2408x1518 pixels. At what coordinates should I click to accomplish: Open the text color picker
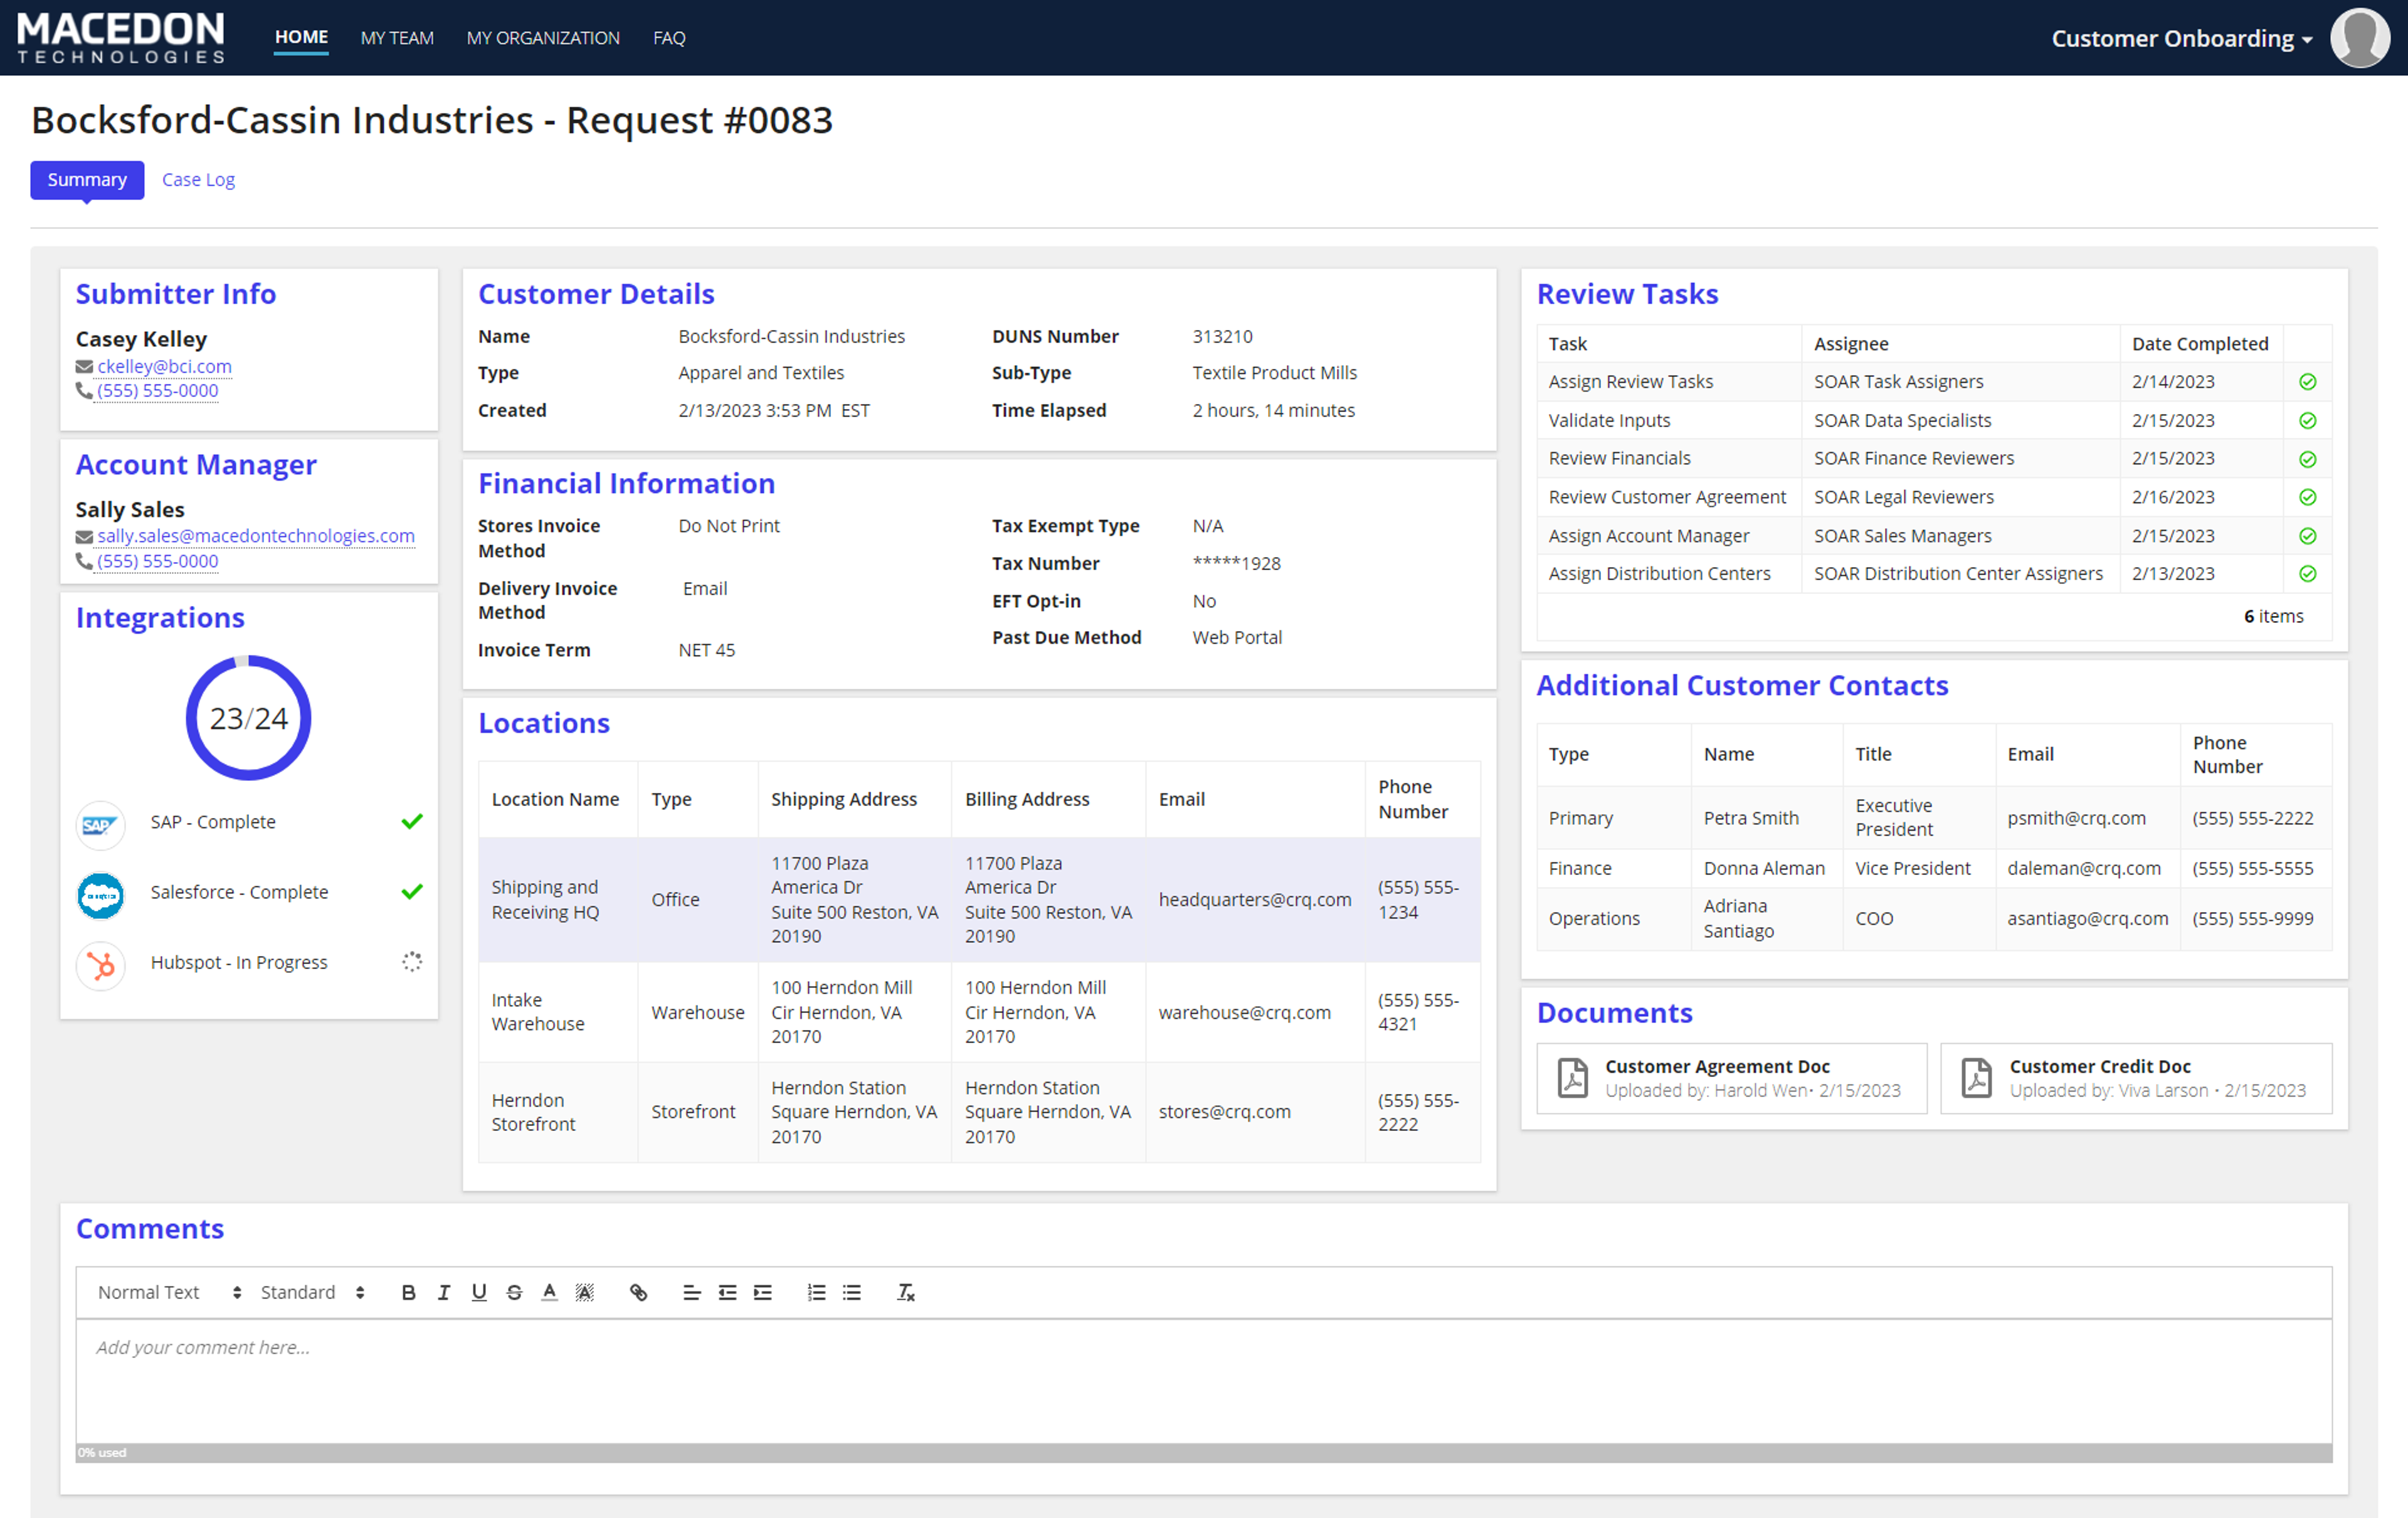549,1292
